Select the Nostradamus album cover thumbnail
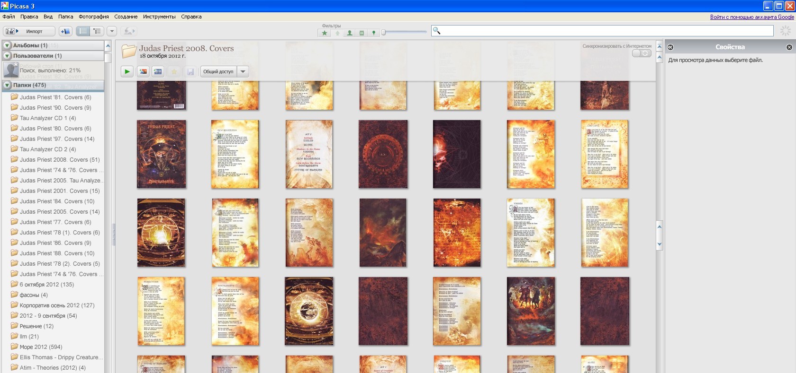The height and width of the screenshot is (373, 796). pyautogui.click(x=161, y=154)
